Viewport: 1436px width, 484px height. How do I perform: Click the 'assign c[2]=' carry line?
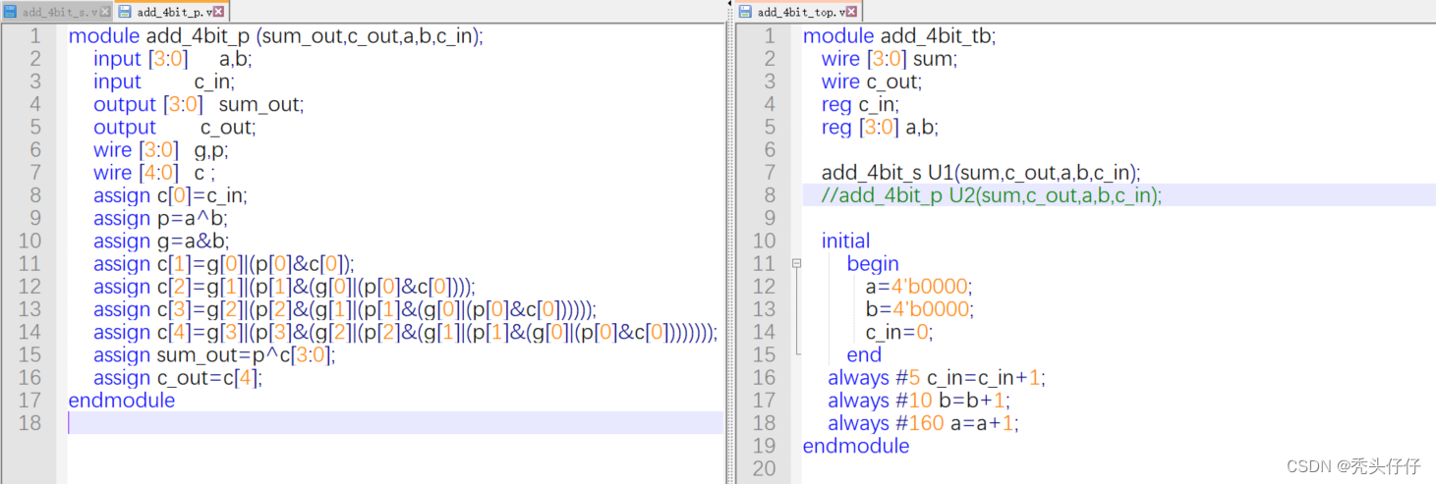[284, 286]
